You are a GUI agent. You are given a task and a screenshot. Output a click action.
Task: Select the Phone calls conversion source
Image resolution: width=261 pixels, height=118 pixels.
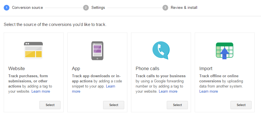177,105
